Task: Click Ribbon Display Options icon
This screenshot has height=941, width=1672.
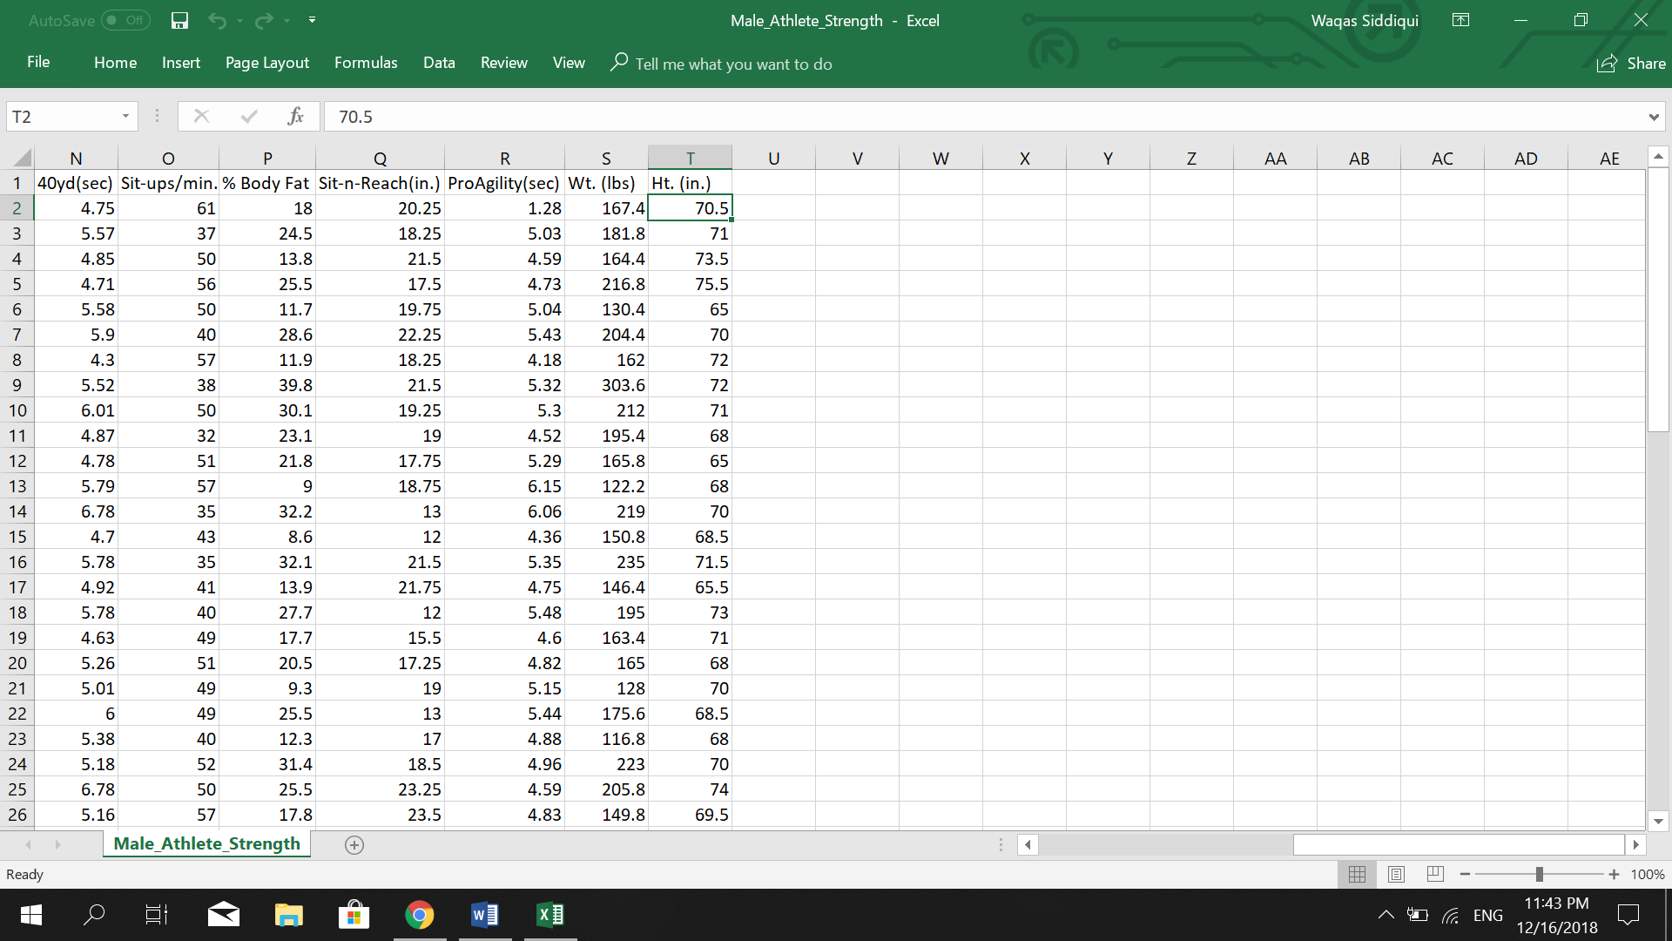Action: coord(1460,21)
